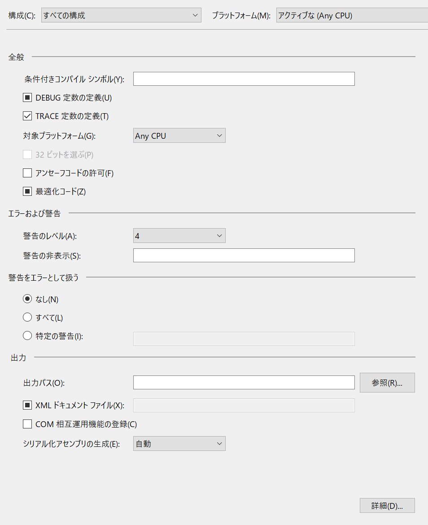The image size is (428, 525).
Task: Focus the 警告の非表示 input field
Action: pos(244,255)
